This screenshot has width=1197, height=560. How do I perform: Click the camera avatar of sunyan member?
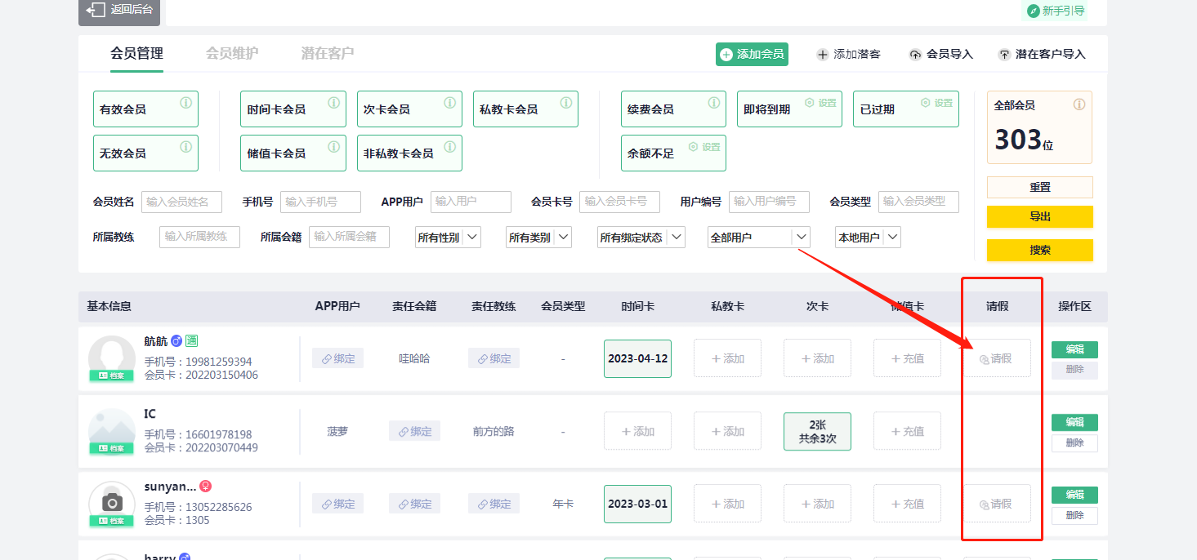111,501
